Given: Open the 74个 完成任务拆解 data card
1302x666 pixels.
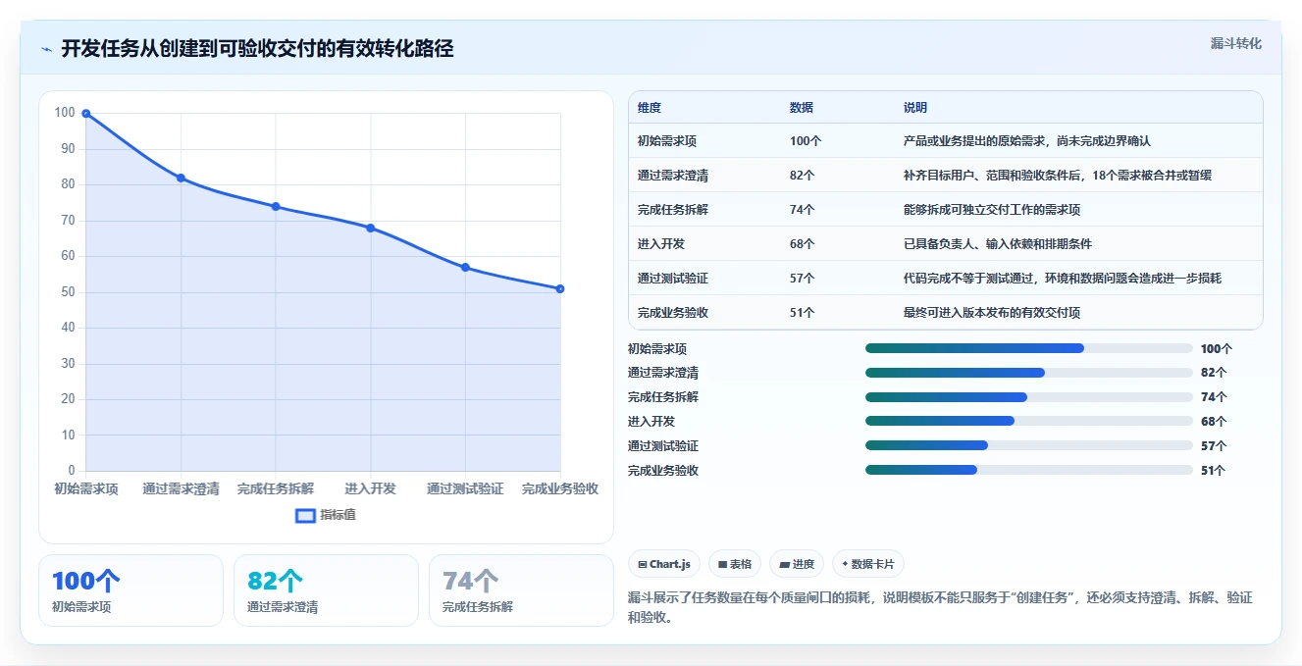Looking at the screenshot, I should click(x=521, y=590).
